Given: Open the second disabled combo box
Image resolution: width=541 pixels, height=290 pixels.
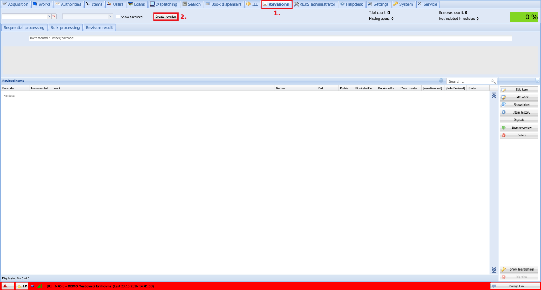Looking at the screenshot, I should tap(87, 17).
